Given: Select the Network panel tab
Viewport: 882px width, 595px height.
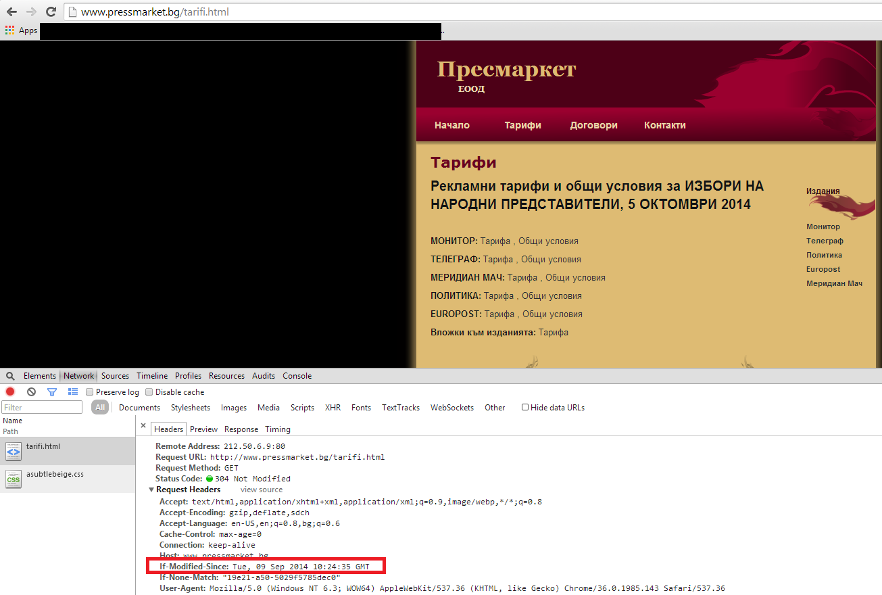Looking at the screenshot, I should tap(79, 376).
